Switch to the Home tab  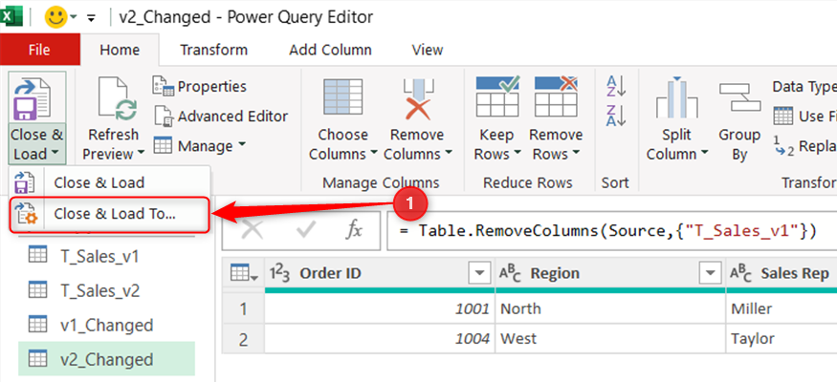pos(120,50)
